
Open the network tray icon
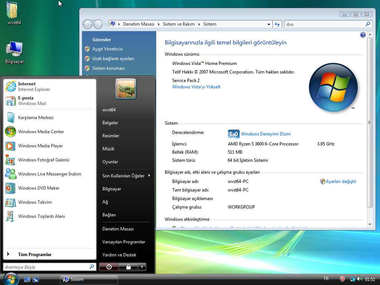pyautogui.click(x=353, y=279)
